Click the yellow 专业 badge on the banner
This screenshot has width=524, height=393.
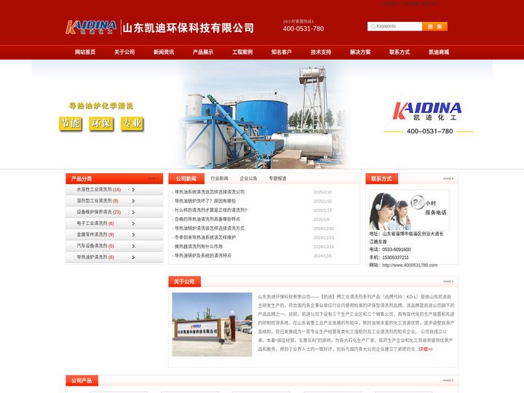[132, 124]
